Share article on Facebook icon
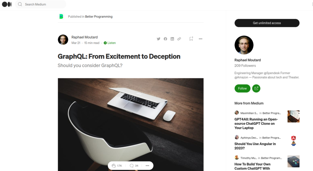Image resolution: width=313 pixels, height=171 pixels. click(165, 39)
